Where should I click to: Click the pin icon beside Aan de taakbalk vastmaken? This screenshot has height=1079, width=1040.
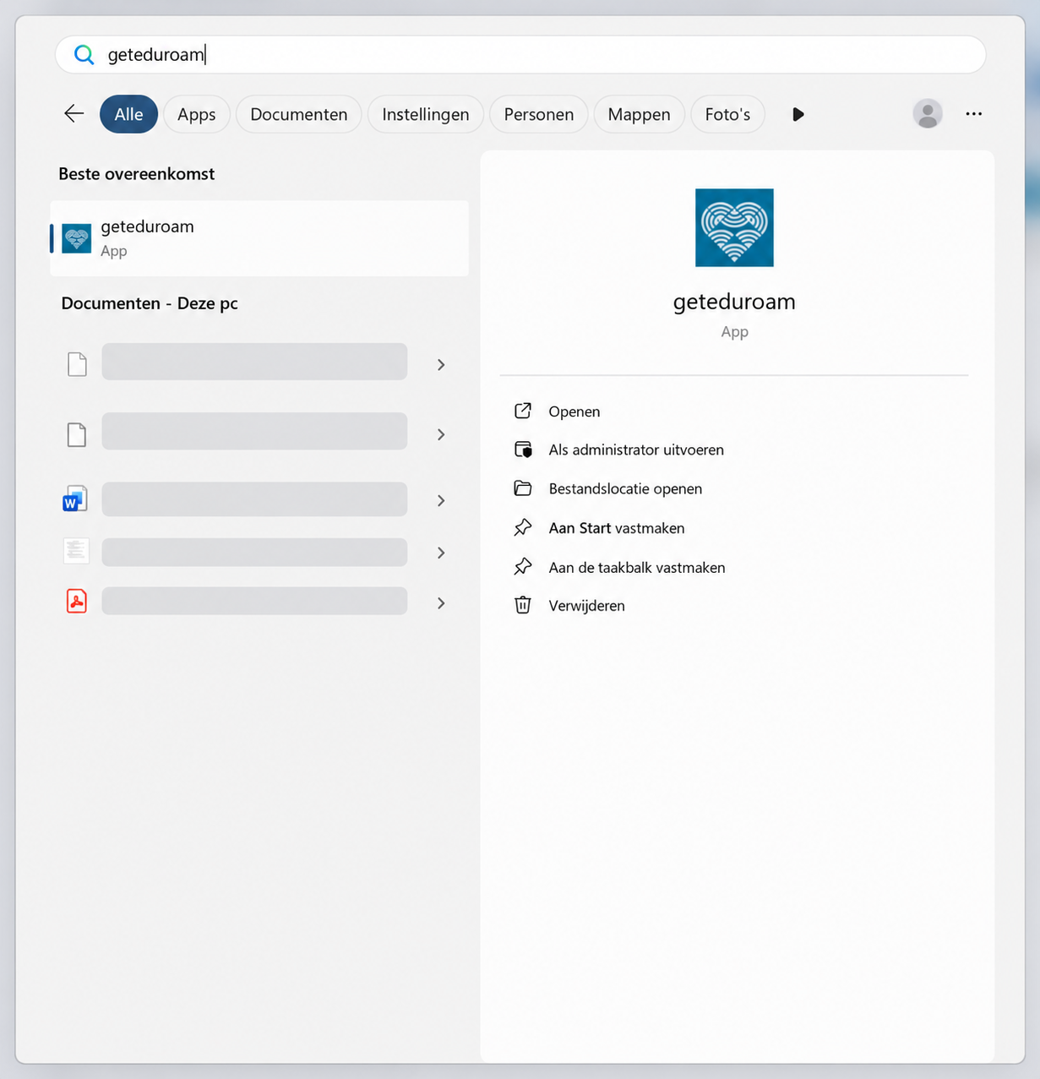tap(523, 567)
